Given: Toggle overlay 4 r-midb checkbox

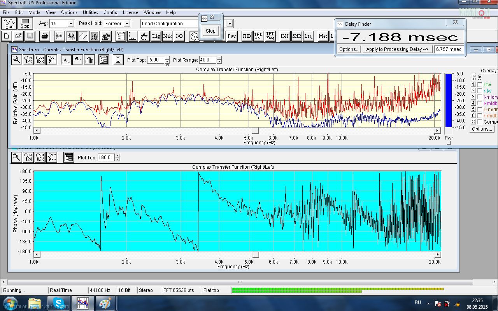Looking at the screenshot, I should 480,103.
